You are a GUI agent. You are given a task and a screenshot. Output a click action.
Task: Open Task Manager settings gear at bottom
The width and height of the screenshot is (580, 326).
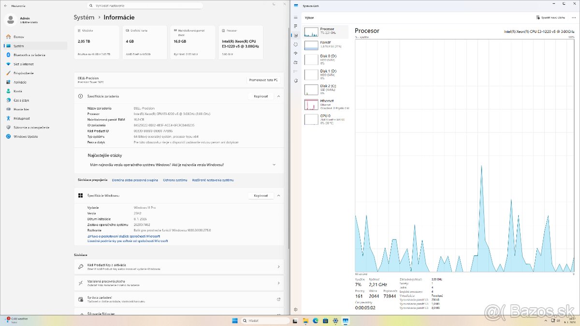point(295,310)
